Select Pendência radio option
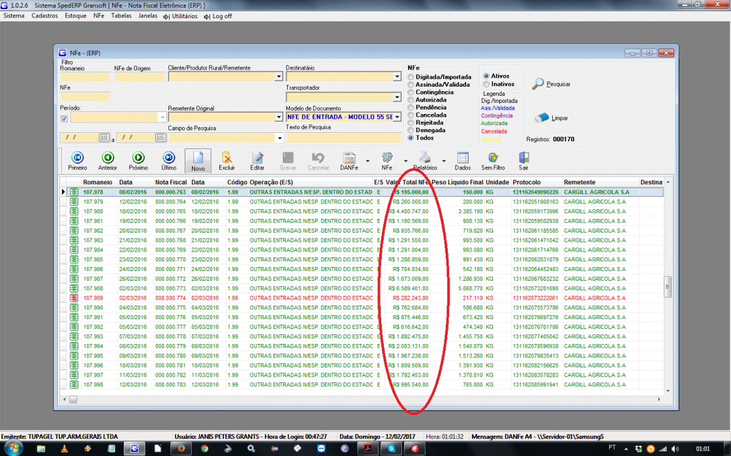Image resolution: width=731 pixels, height=456 pixels. click(x=411, y=107)
